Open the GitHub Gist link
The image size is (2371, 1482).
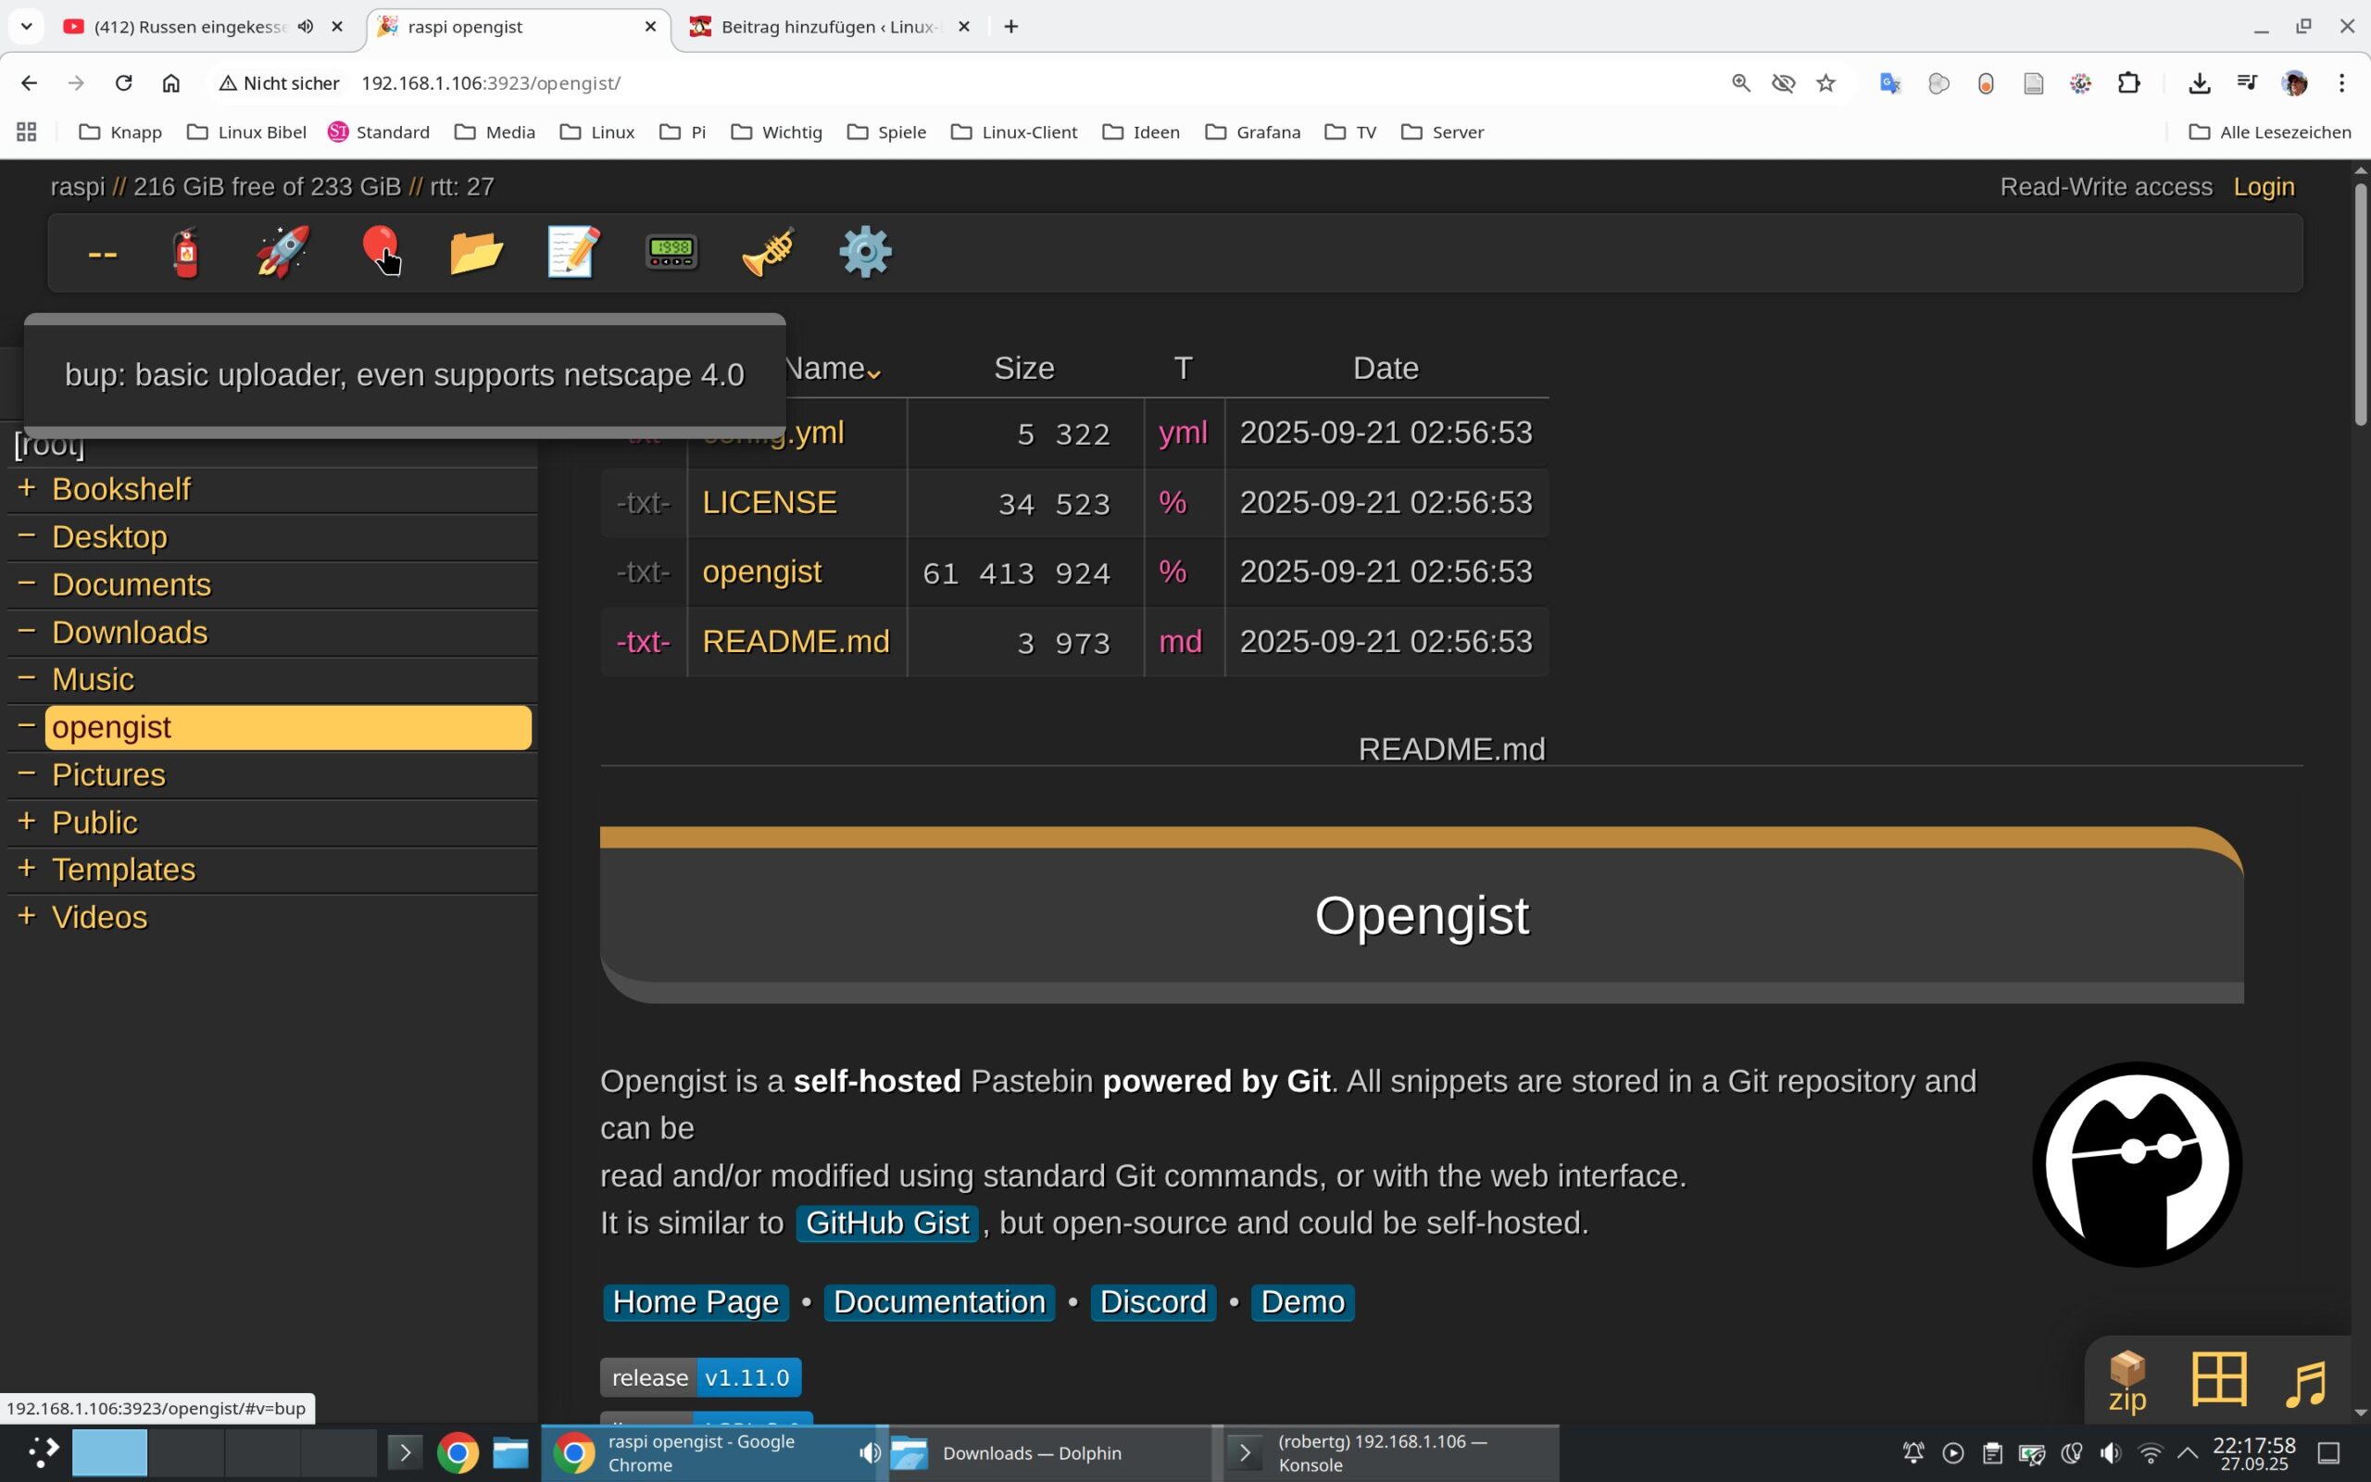point(886,1224)
